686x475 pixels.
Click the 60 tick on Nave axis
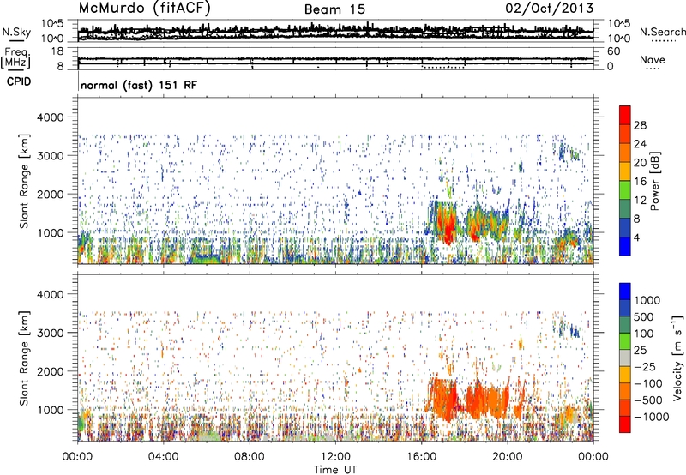point(613,51)
